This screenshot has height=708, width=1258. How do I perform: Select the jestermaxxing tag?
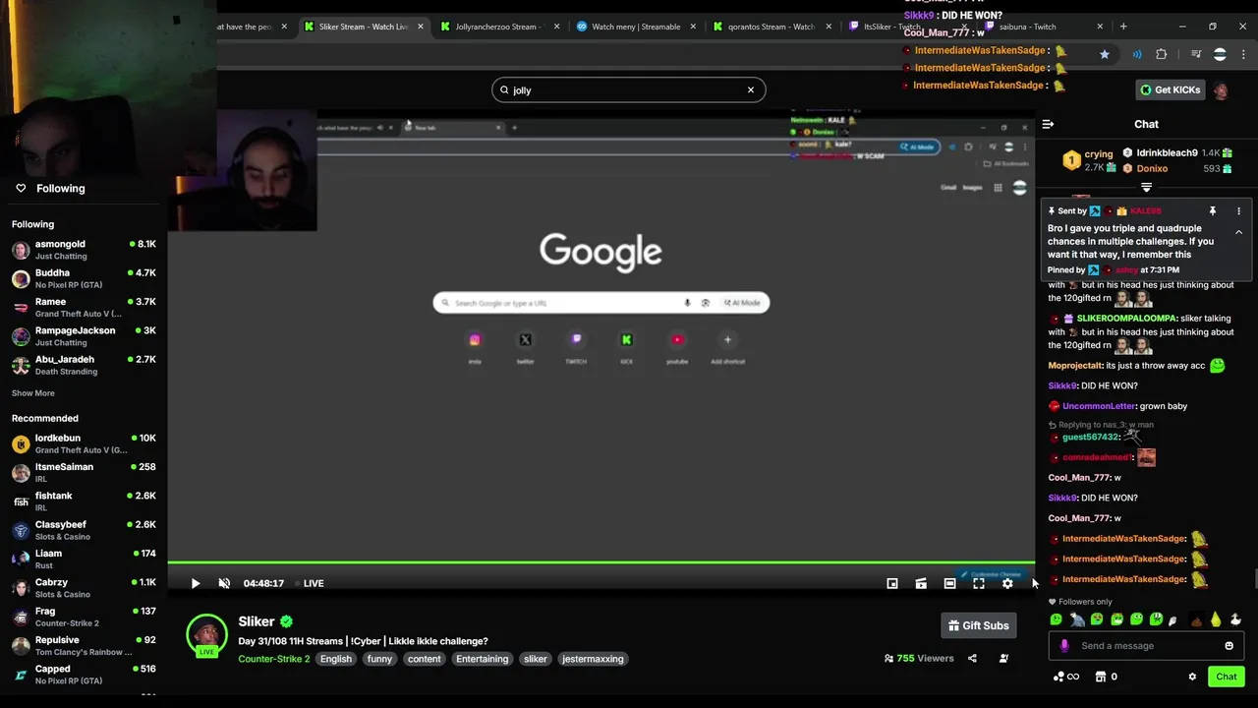pyautogui.click(x=593, y=659)
